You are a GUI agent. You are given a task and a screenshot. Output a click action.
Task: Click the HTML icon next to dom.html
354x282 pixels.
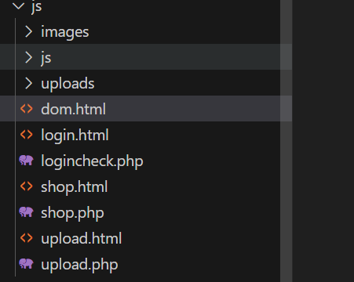[x=27, y=109]
